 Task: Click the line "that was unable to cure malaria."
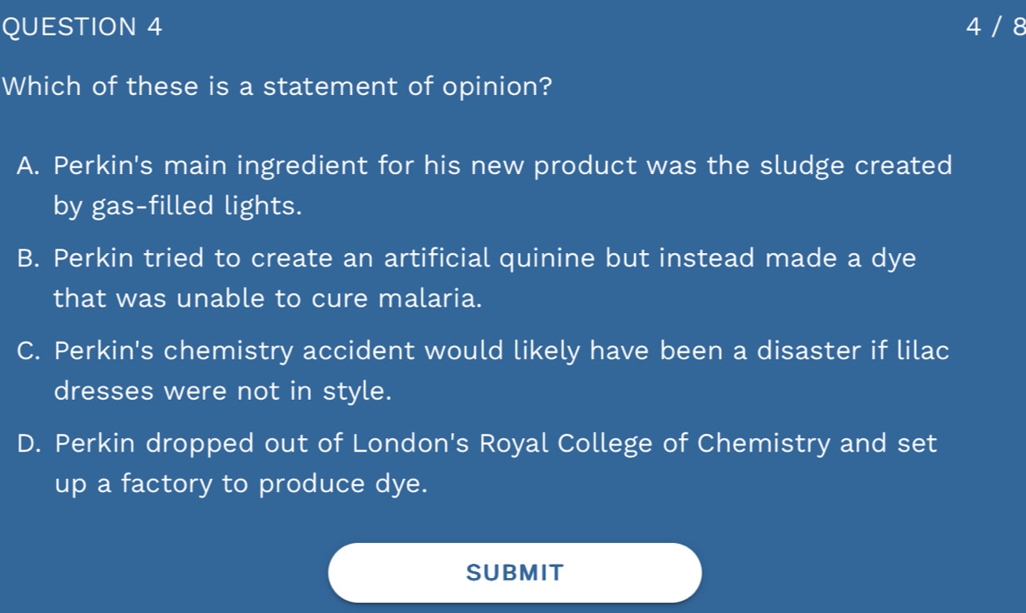268,298
